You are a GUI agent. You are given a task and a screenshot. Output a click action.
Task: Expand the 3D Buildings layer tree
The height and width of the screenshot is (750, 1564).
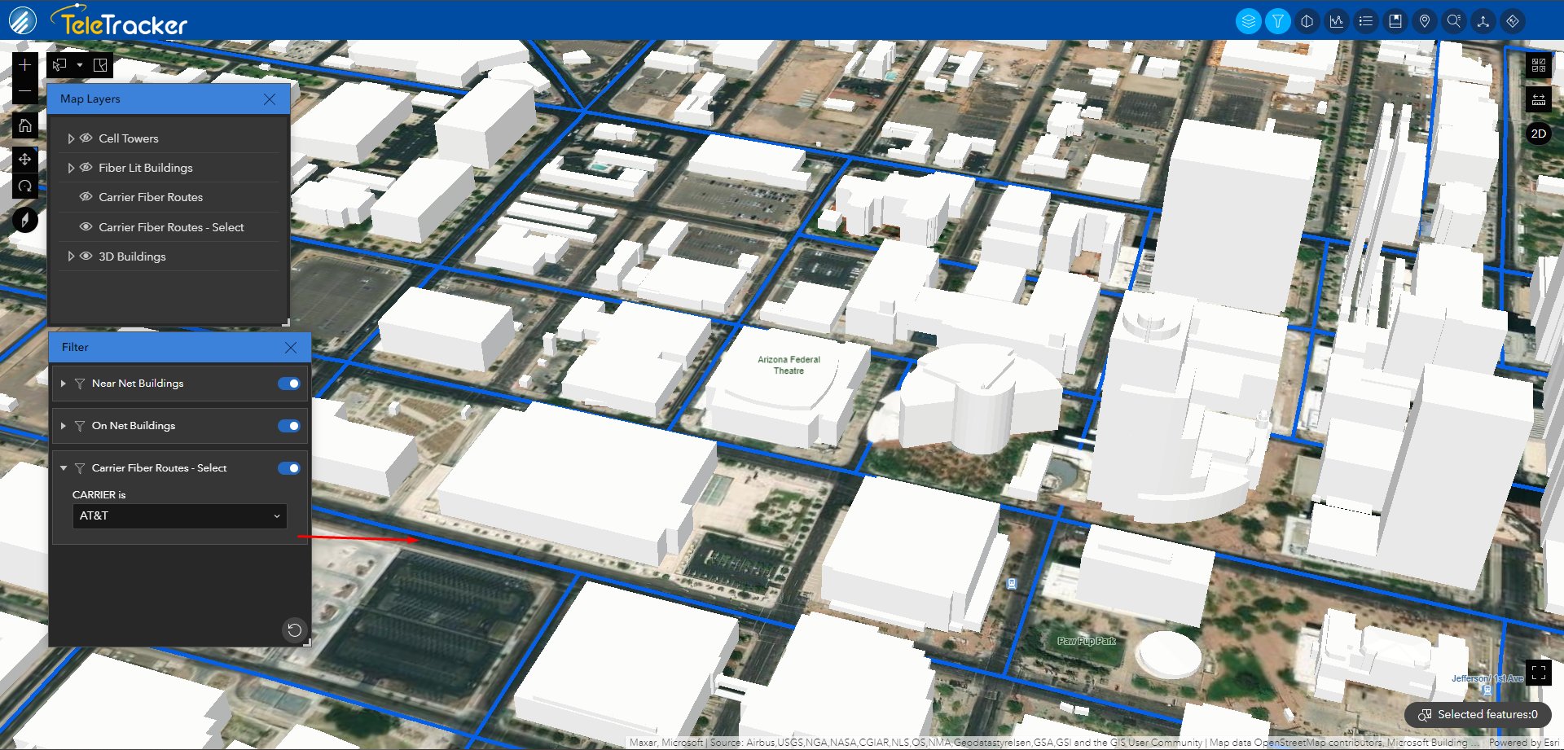pyautogui.click(x=71, y=257)
